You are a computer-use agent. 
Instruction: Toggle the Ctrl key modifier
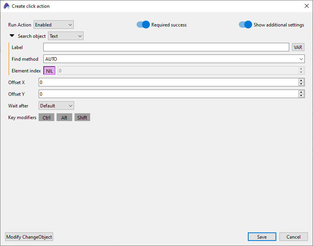(46, 118)
